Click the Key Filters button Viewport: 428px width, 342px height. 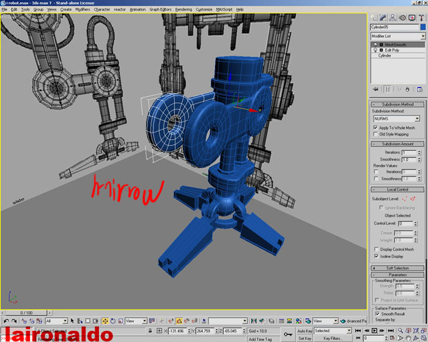pyautogui.click(x=333, y=338)
